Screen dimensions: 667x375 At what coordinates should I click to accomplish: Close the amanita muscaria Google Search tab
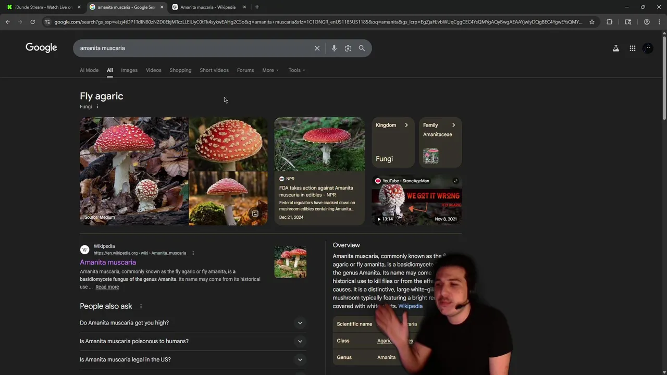(162, 7)
